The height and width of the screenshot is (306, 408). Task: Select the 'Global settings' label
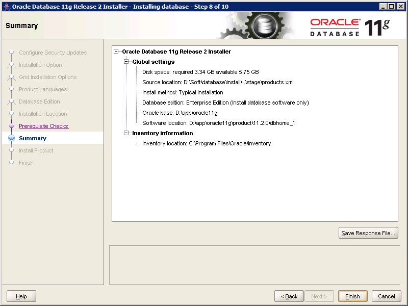[x=154, y=62]
